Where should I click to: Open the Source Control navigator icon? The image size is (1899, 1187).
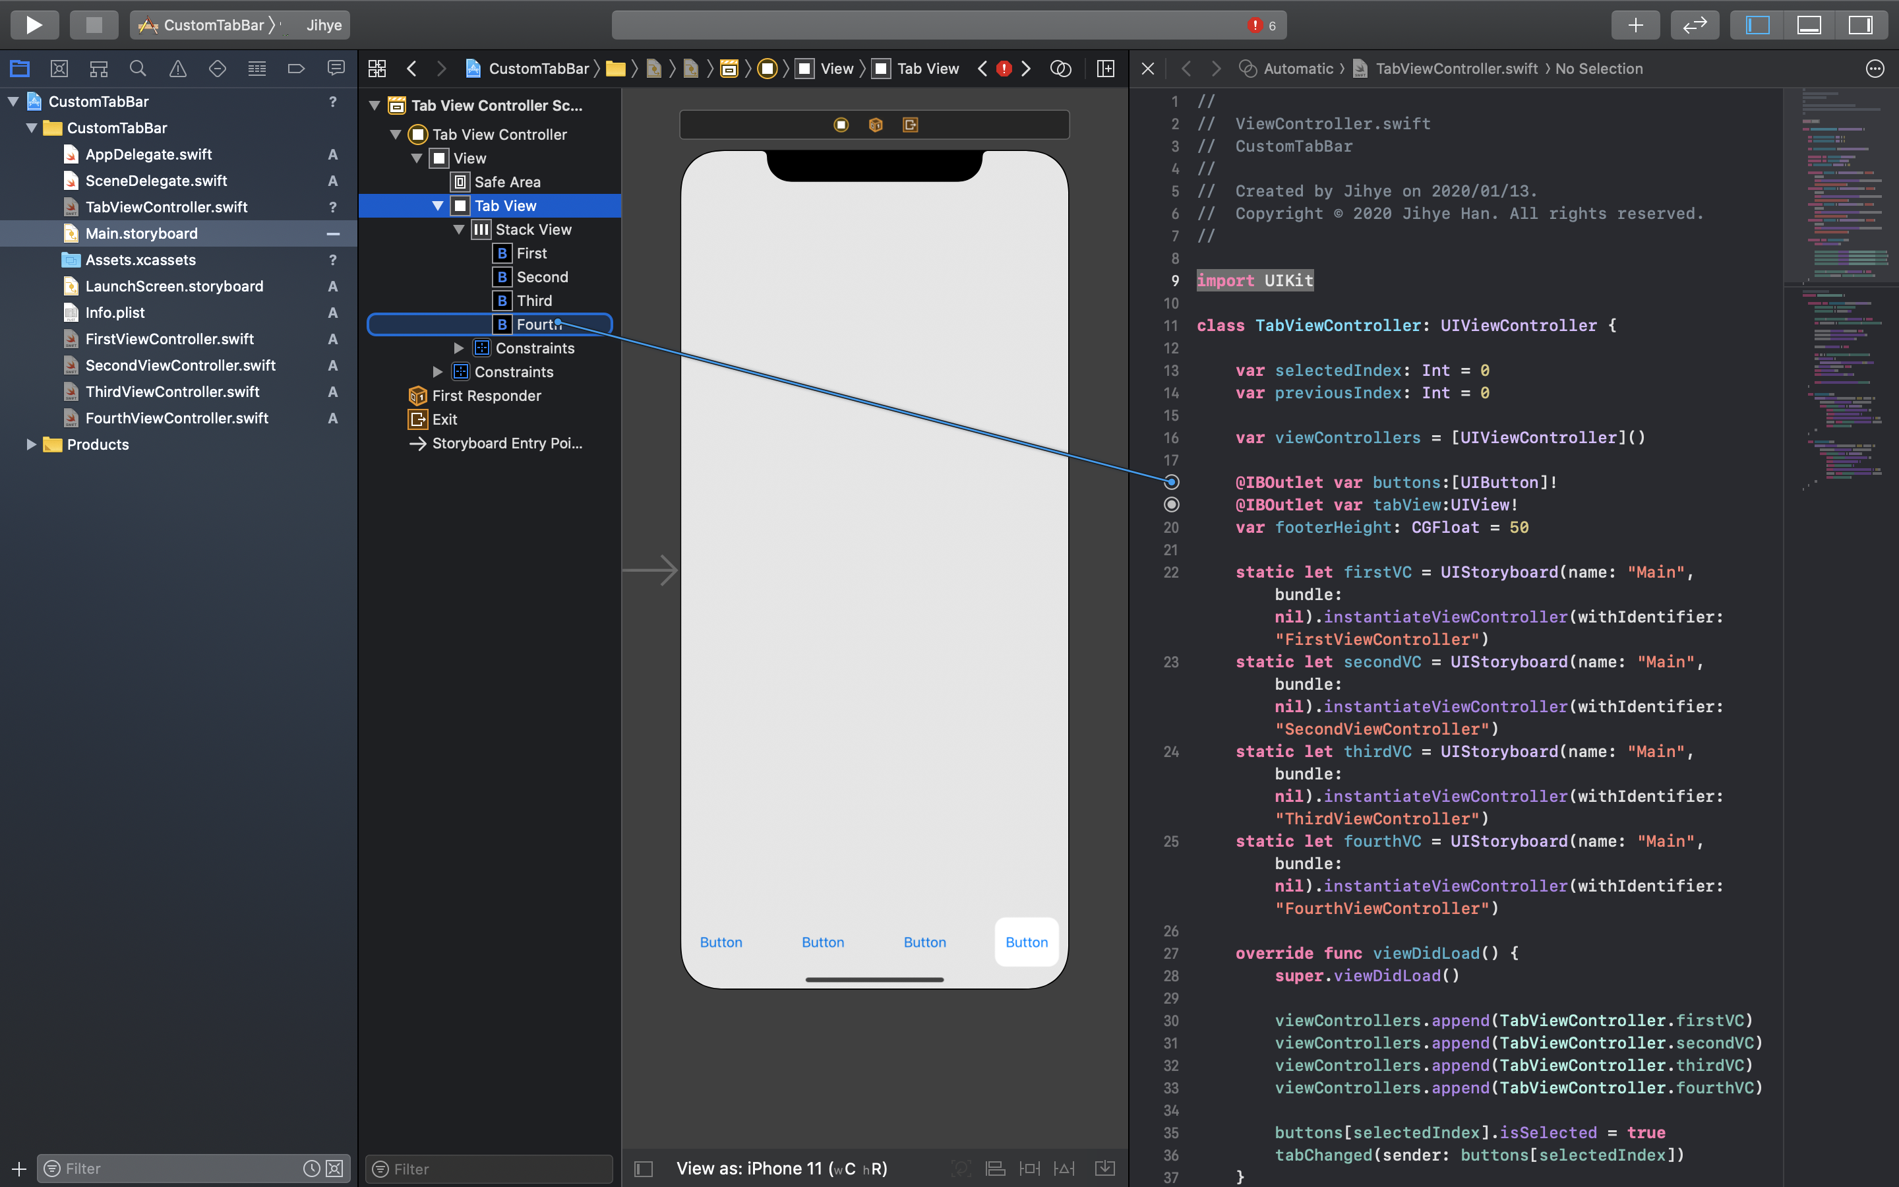59,69
